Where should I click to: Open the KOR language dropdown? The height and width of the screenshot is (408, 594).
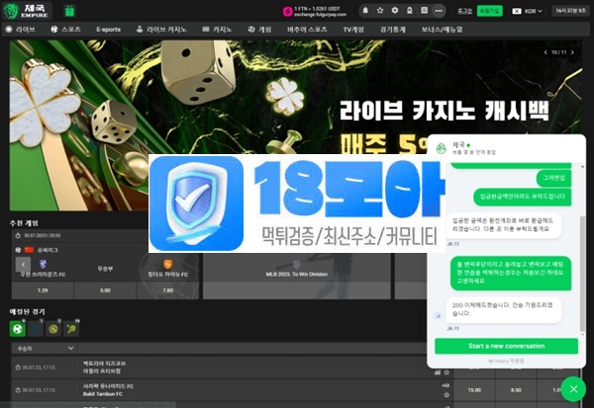click(x=528, y=11)
